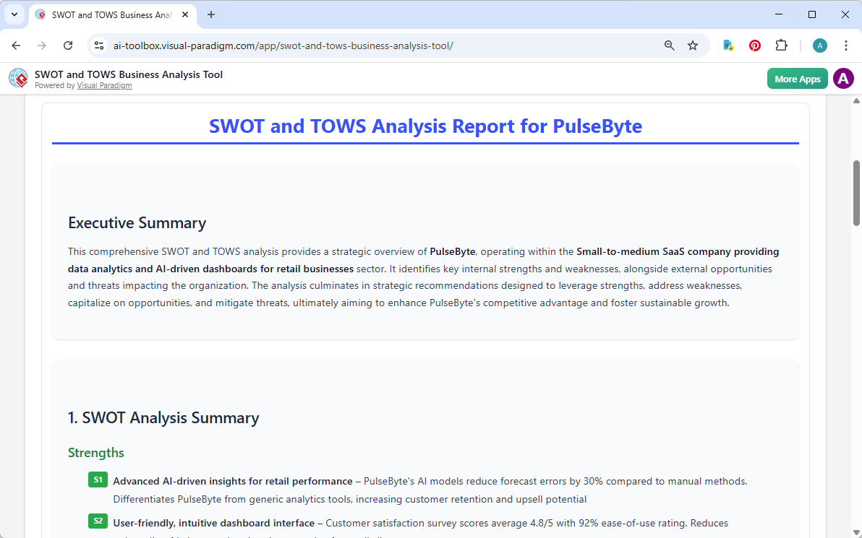
Task: Click the forward navigation arrow
Action: pyautogui.click(x=42, y=45)
